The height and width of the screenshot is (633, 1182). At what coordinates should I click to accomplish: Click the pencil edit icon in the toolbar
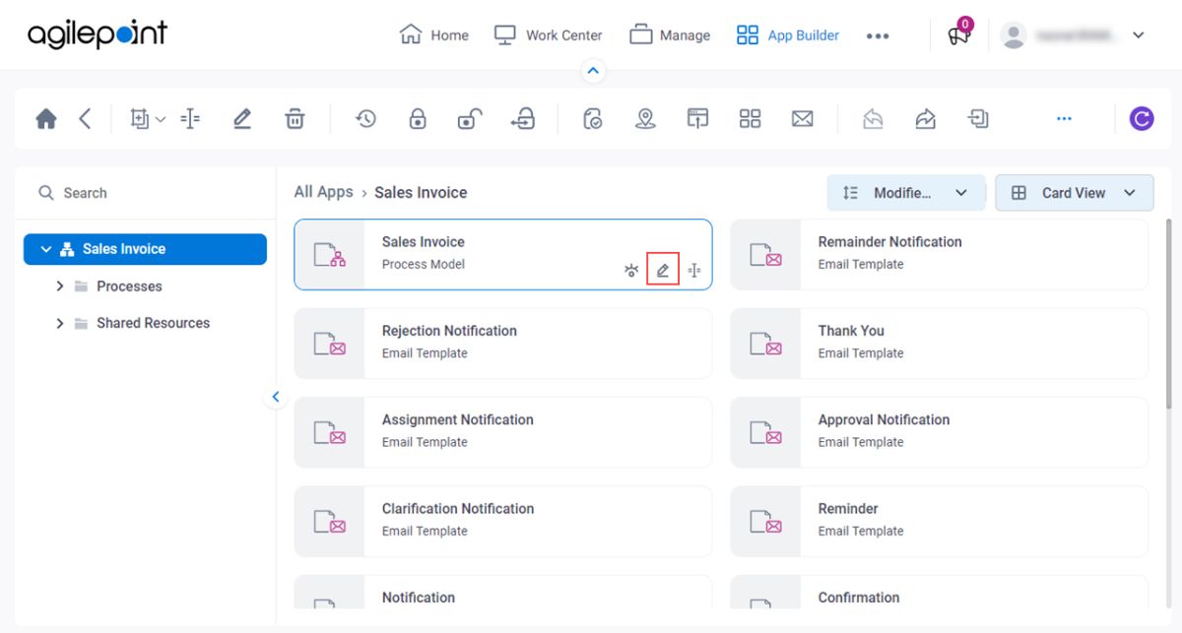[x=242, y=119]
